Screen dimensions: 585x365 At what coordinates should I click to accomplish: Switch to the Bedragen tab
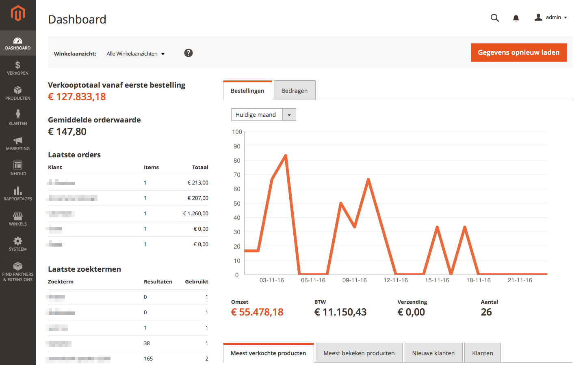pyautogui.click(x=295, y=91)
